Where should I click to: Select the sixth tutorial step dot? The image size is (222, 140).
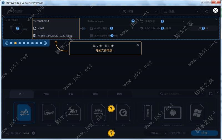[32, 43]
